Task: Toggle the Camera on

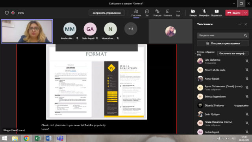Action: click(193, 13)
